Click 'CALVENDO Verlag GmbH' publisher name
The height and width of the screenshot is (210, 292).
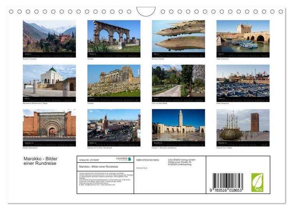pyautogui.click(x=181, y=160)
